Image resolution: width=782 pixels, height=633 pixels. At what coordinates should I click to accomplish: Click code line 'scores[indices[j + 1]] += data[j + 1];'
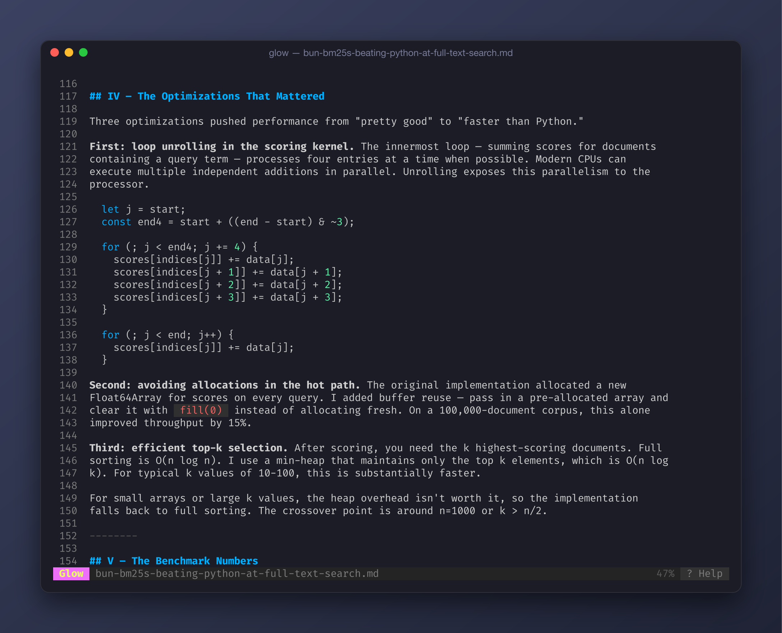pyautogui.click(x=228, y=272)
